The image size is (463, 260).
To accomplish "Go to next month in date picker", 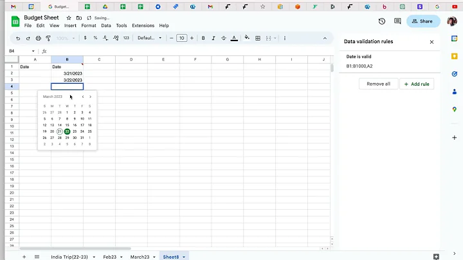I will [x=91, y=97].
